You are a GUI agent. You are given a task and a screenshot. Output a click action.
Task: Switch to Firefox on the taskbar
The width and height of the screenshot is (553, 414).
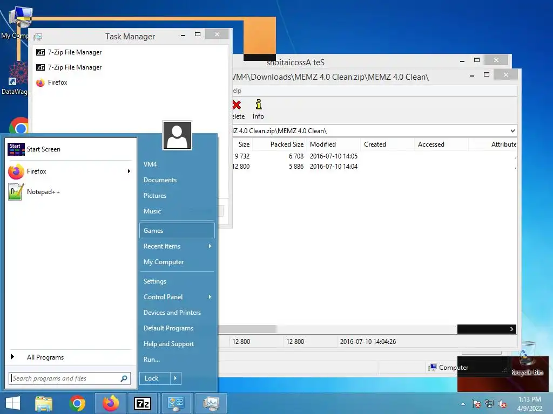(111, 403)
